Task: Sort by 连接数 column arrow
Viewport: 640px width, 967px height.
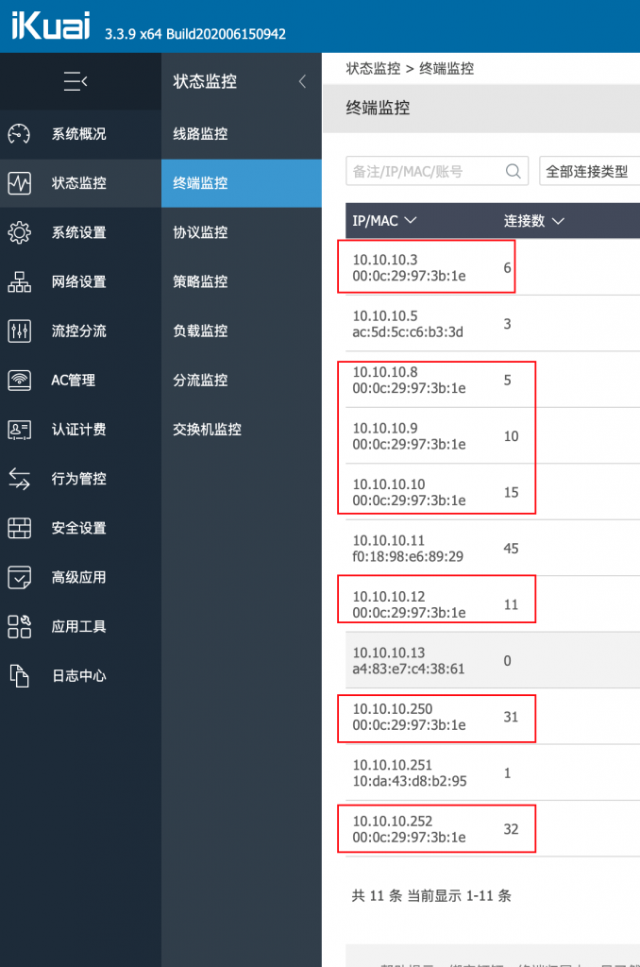Action: (558, 221)
